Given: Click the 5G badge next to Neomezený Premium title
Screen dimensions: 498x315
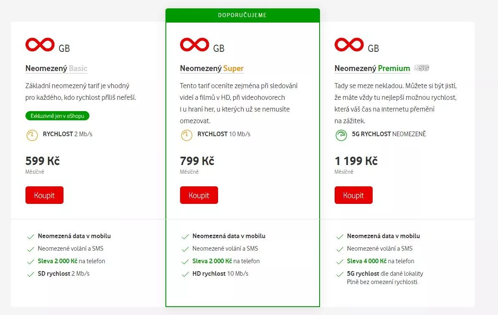Looking at the screenshot, I should point(422,68).
